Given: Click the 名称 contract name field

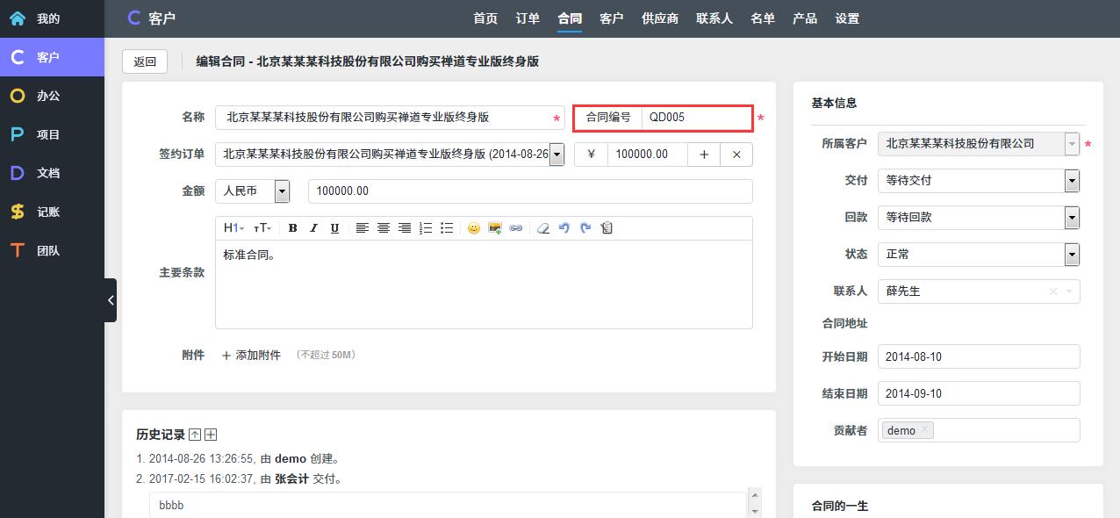Looking at the screenshot, I should 390,118.
